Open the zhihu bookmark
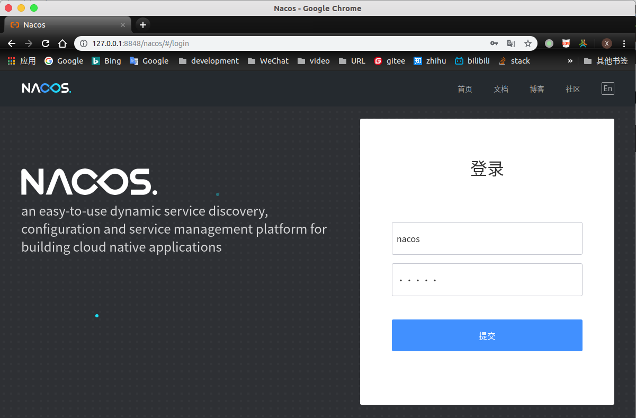Image resolution: width=636 pixels, height=418 pixels. point(429,61)
